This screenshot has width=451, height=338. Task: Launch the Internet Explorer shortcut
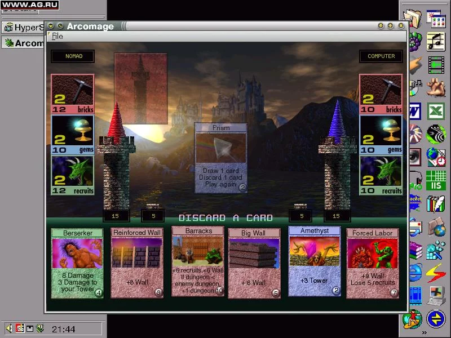pos(415,273)
